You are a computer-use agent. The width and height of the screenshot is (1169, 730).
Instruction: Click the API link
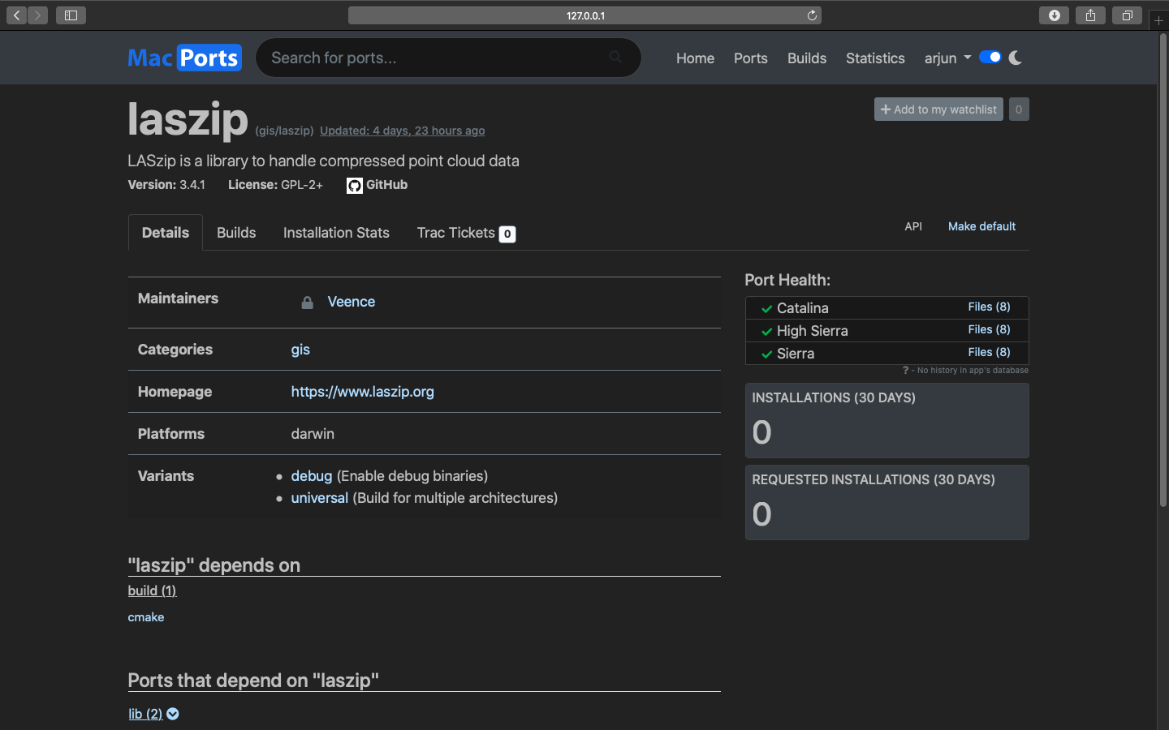[x=913, y=226]
